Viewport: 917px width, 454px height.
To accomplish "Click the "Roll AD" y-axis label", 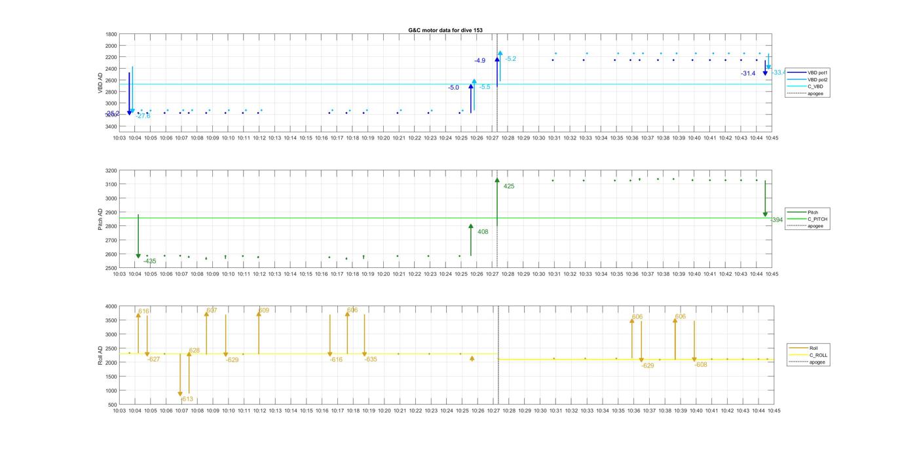I will [100, 354].
